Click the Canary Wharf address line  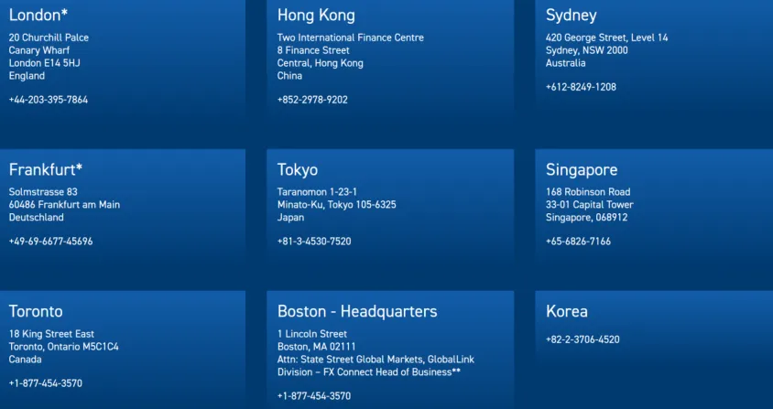pos(39,50)
